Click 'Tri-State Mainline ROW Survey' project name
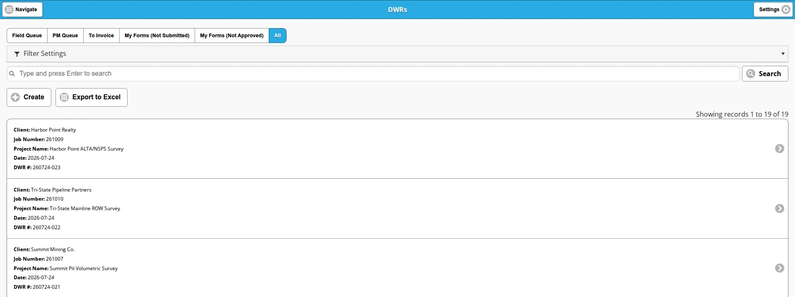Image resolution: width=795 pixels, height=297 pixels. click(85, 208)
